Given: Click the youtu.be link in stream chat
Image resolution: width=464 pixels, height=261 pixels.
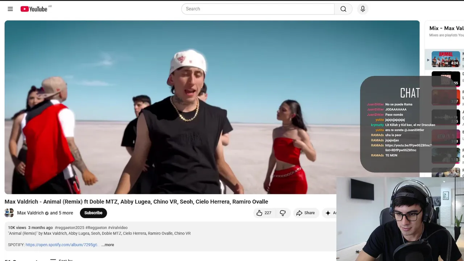Looking at the screenshot, I should 408,148.
